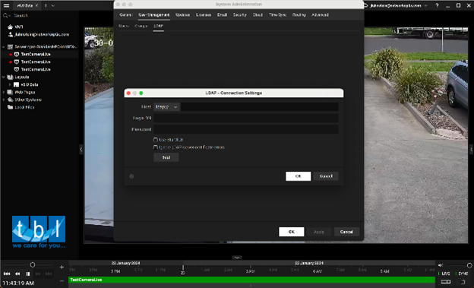The height and width of the screenshot is (288, 474).
Task: Mute audio using the speaker icon
Action: (441, 265)
